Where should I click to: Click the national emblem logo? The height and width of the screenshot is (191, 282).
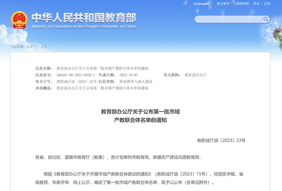19,20
